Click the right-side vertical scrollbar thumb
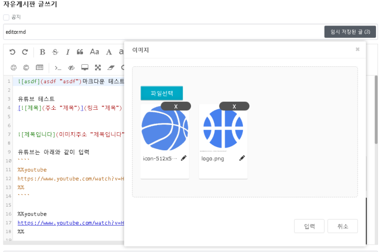The height and width of the screenshot is (252, 380). coord(376,110)
